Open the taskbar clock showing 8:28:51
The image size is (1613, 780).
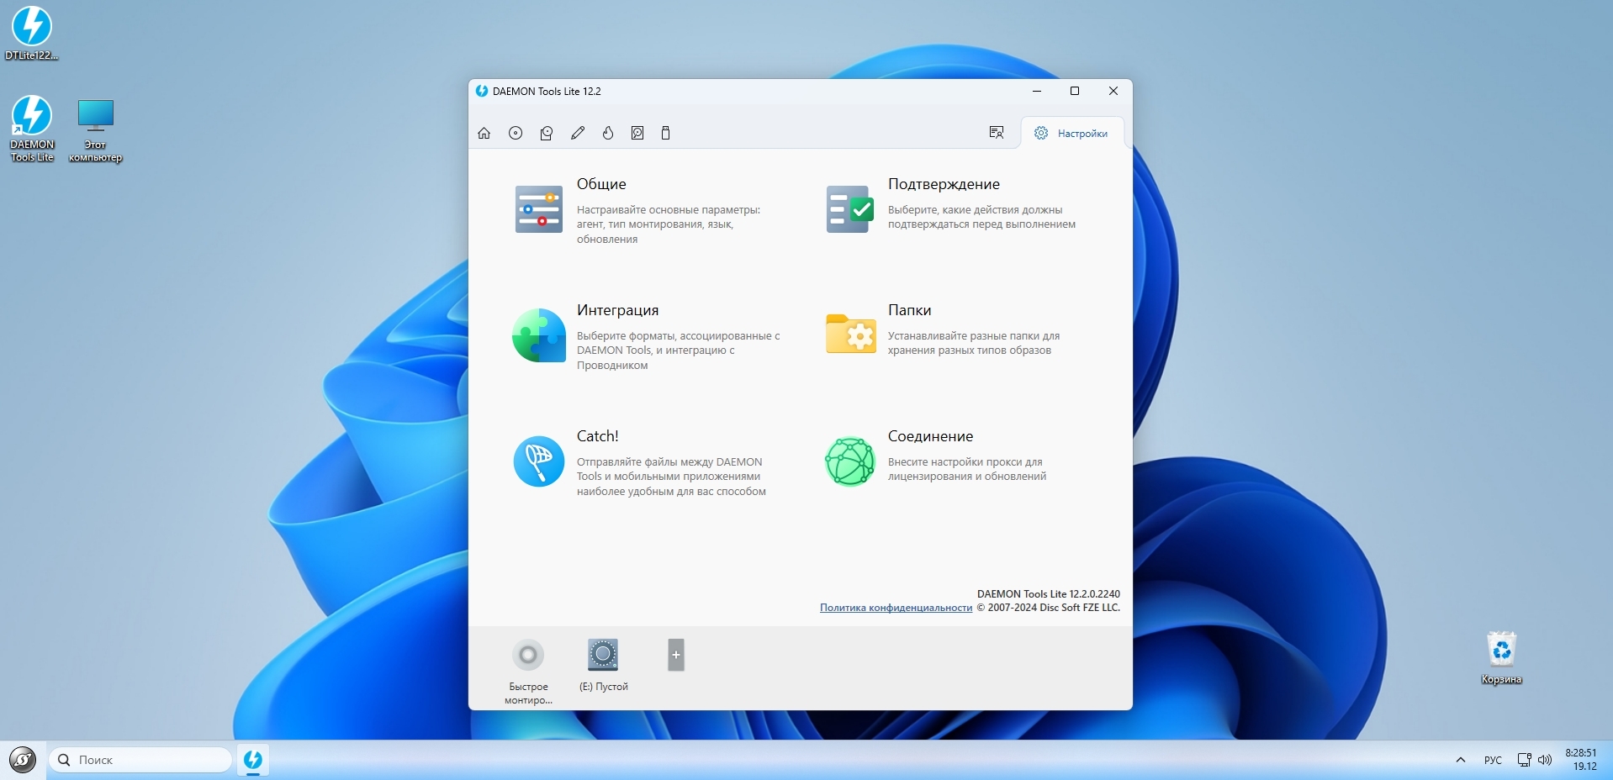[1581, 760]
